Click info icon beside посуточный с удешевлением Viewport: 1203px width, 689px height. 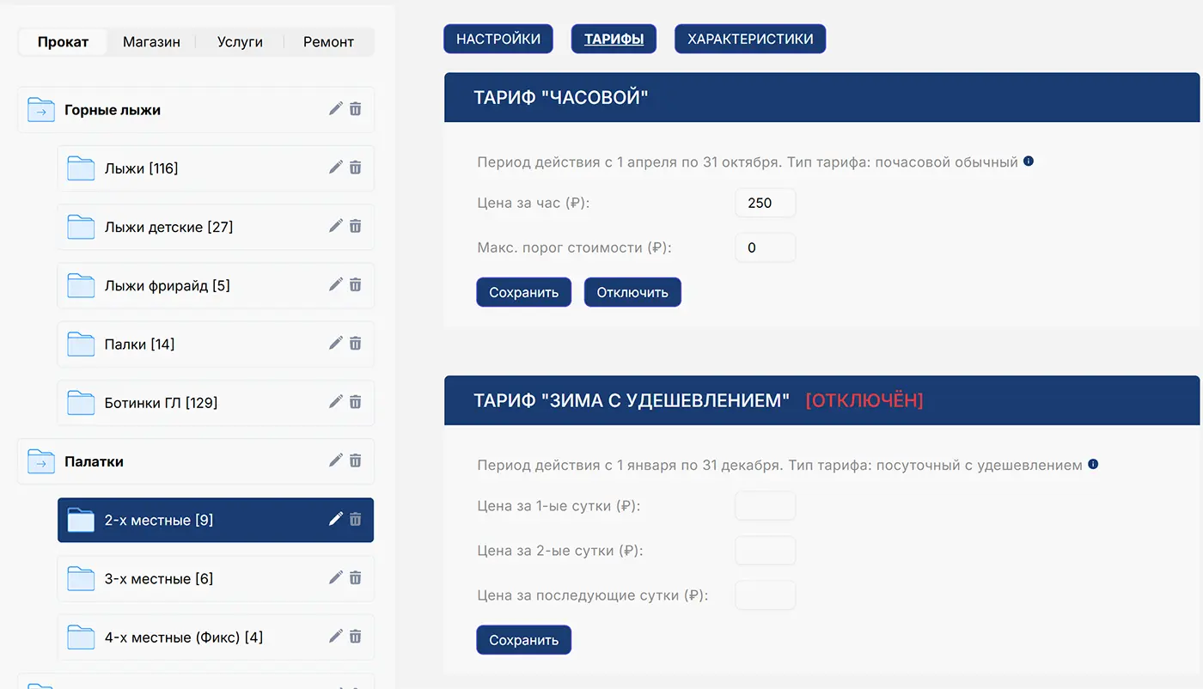click(1093, 465)
